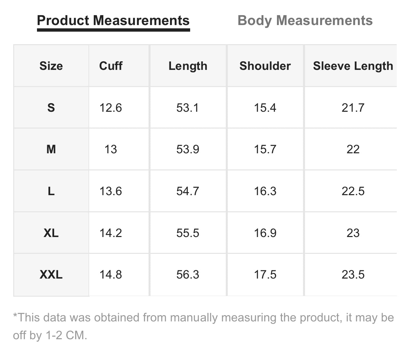Viewport: 410px width, 359px height.
Task: Switch to the Body Measurements tab
Action: [305, 20]
